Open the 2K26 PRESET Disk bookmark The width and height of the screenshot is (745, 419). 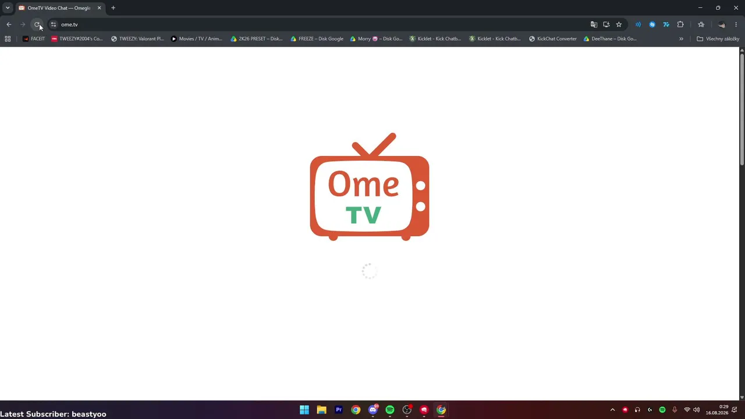(257, 39)
